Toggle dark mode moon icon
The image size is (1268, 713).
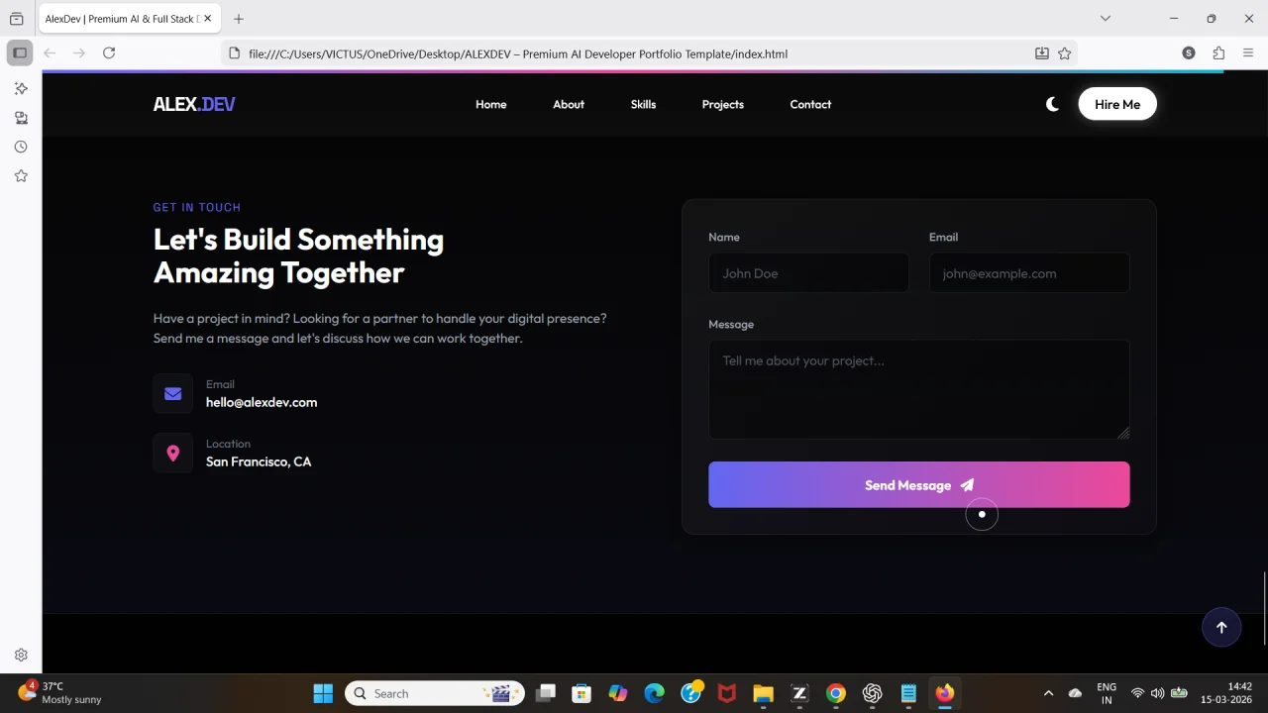click(x=1052, y=104)
